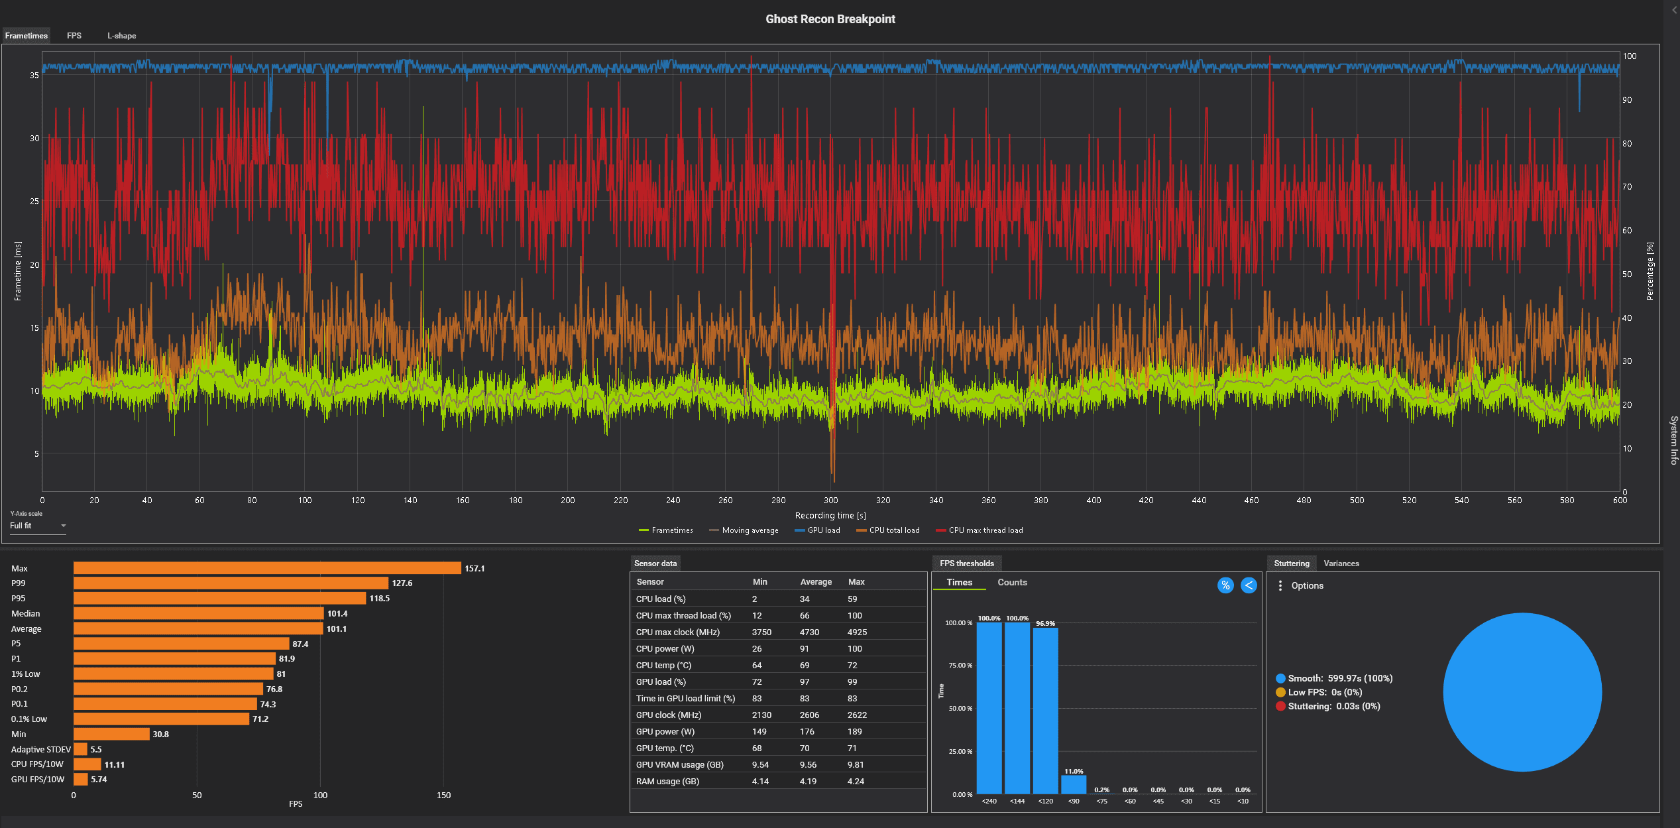Select the CPU max clock (MHz) row

[778, 632]
